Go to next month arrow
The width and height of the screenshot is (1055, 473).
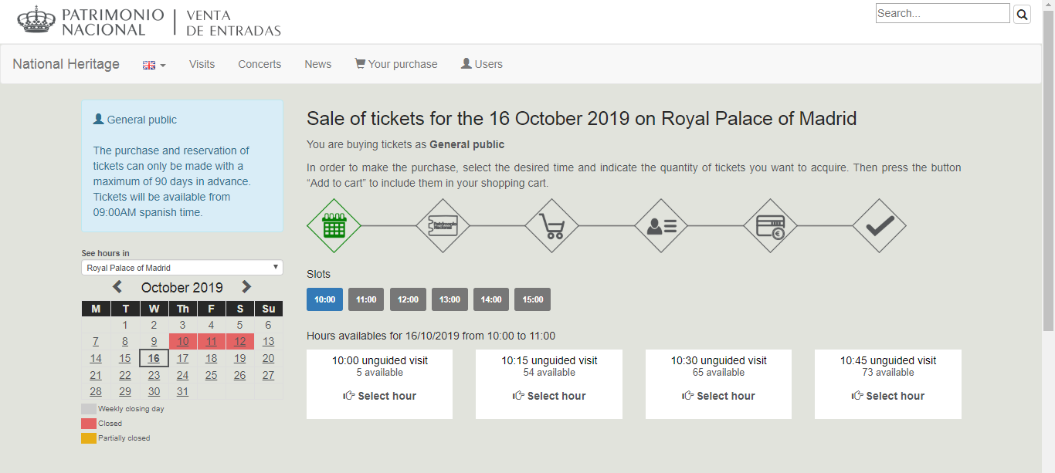[246, 287]
